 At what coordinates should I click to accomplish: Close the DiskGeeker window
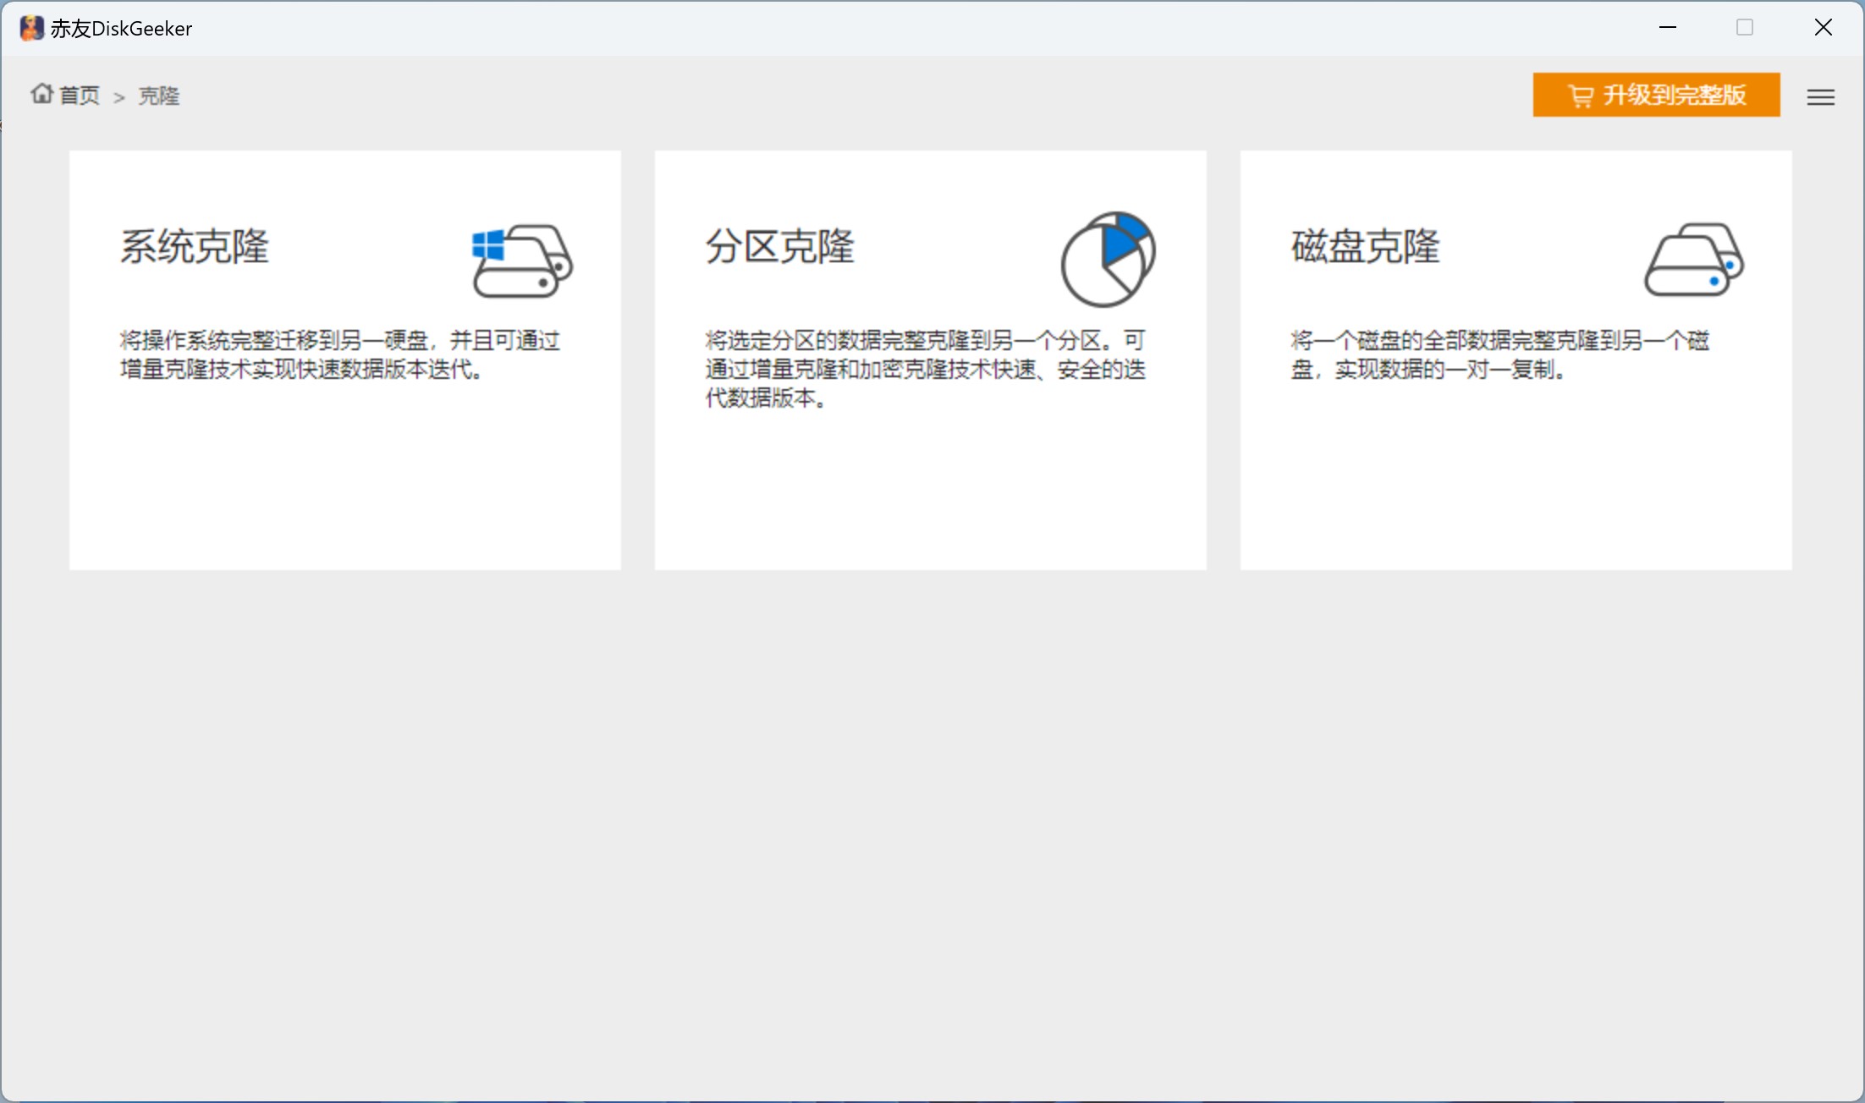coord(1824,27)
